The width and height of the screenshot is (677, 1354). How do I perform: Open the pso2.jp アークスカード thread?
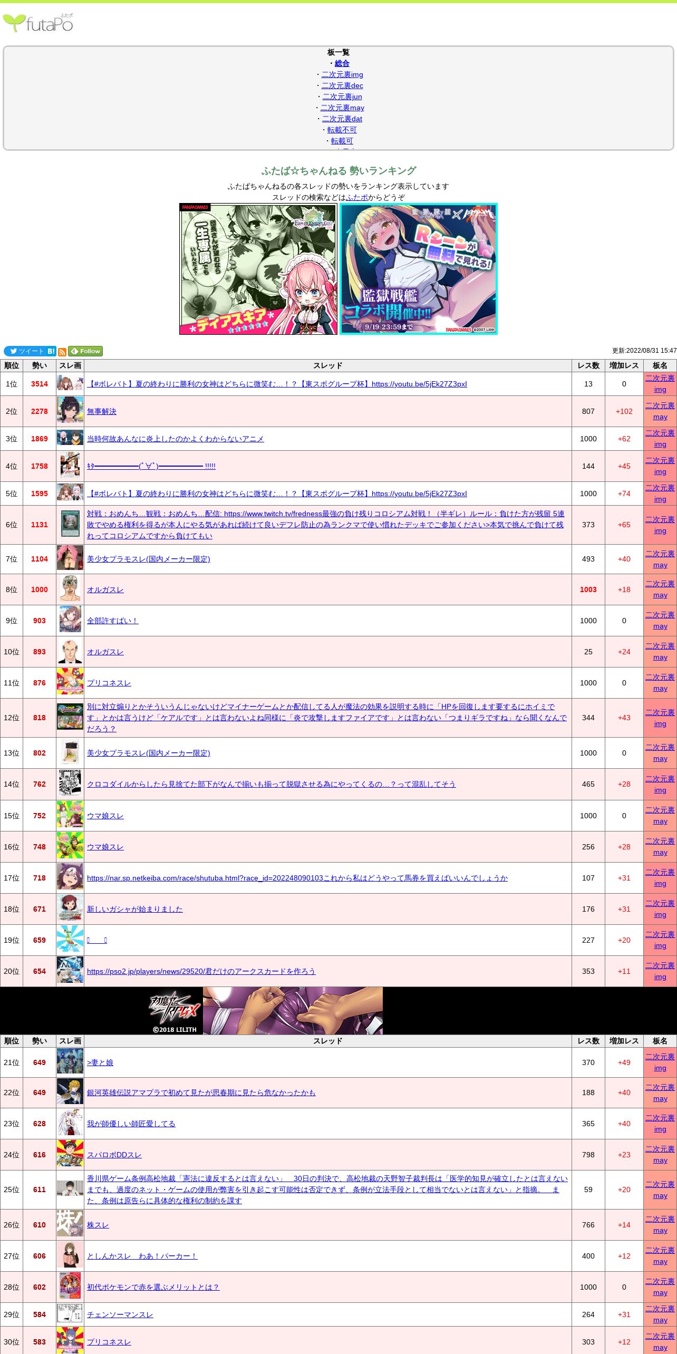[x=201, y=971]
